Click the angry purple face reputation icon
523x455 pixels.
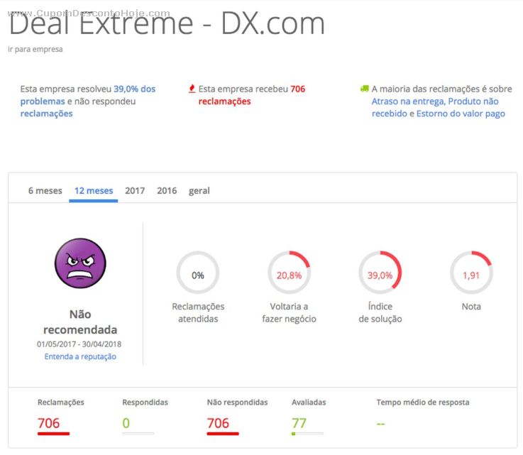point(80,263)
